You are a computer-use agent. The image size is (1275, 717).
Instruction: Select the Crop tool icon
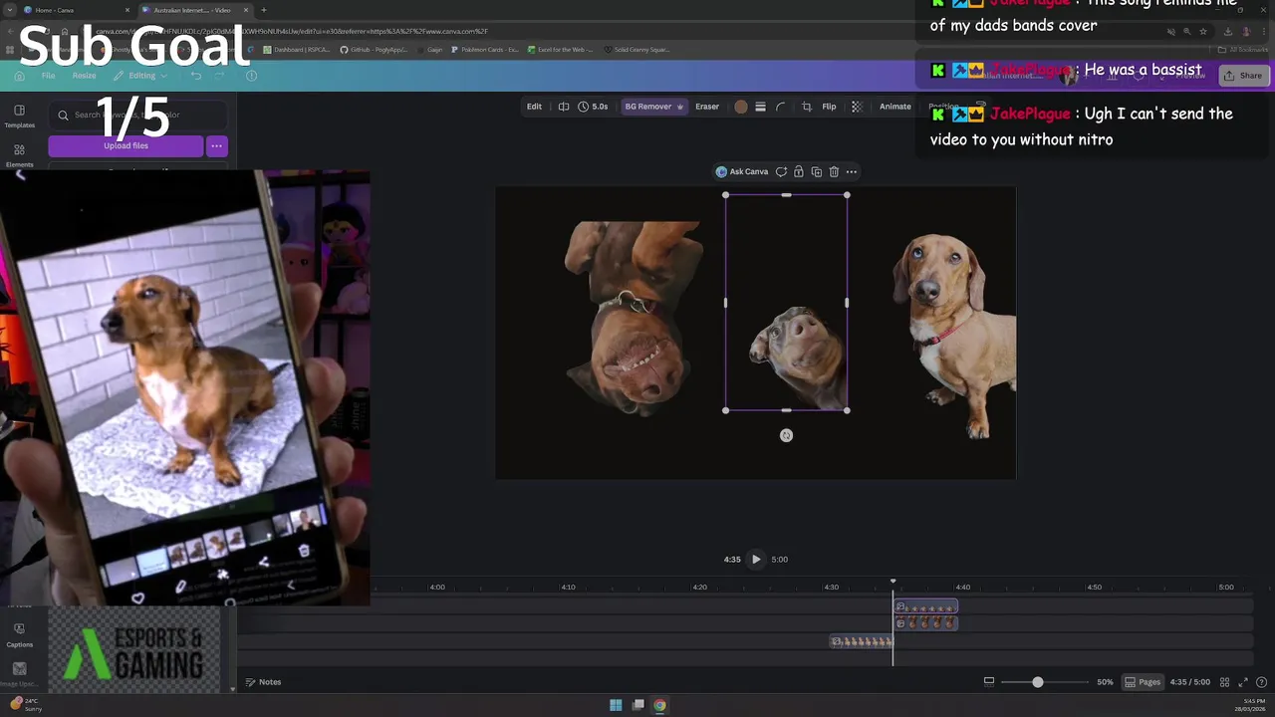[807, 107]
